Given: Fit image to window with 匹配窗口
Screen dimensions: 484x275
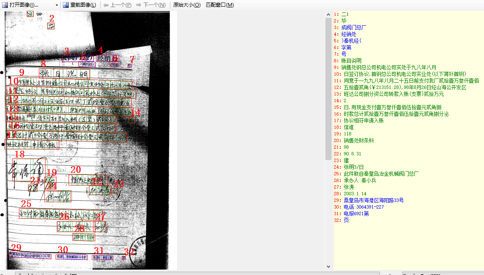Looking at the screenshot, I should pos(220,5).
